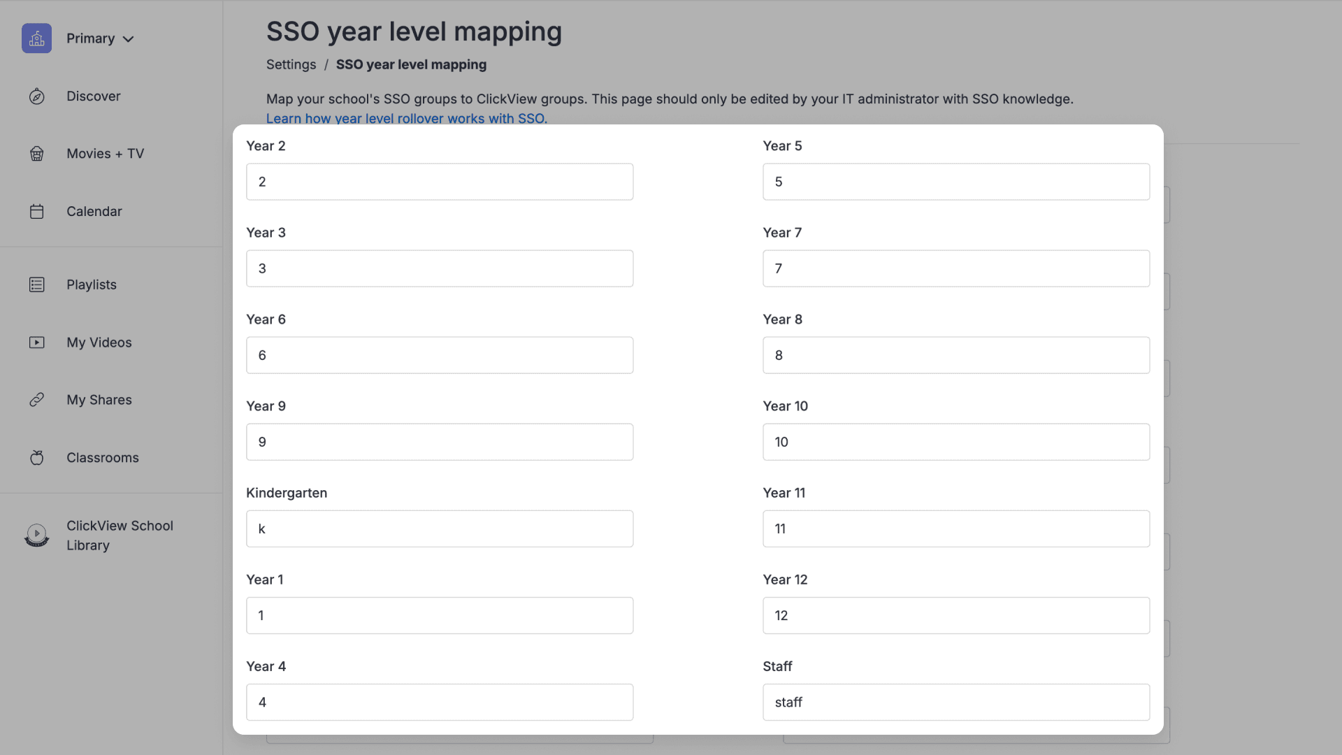Open My Shares

[99, 400]
